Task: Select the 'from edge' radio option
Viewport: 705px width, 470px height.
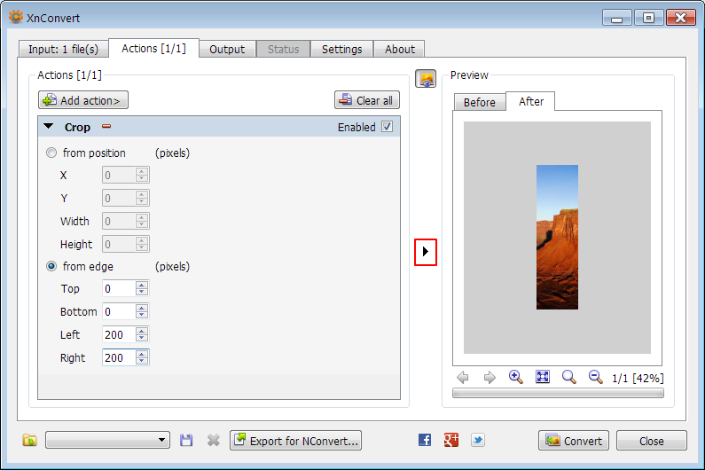Action: coord(51,266)
